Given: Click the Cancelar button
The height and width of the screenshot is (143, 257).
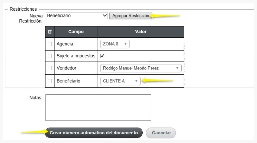Looking at the screenshot, I should [x=161, y=133].
